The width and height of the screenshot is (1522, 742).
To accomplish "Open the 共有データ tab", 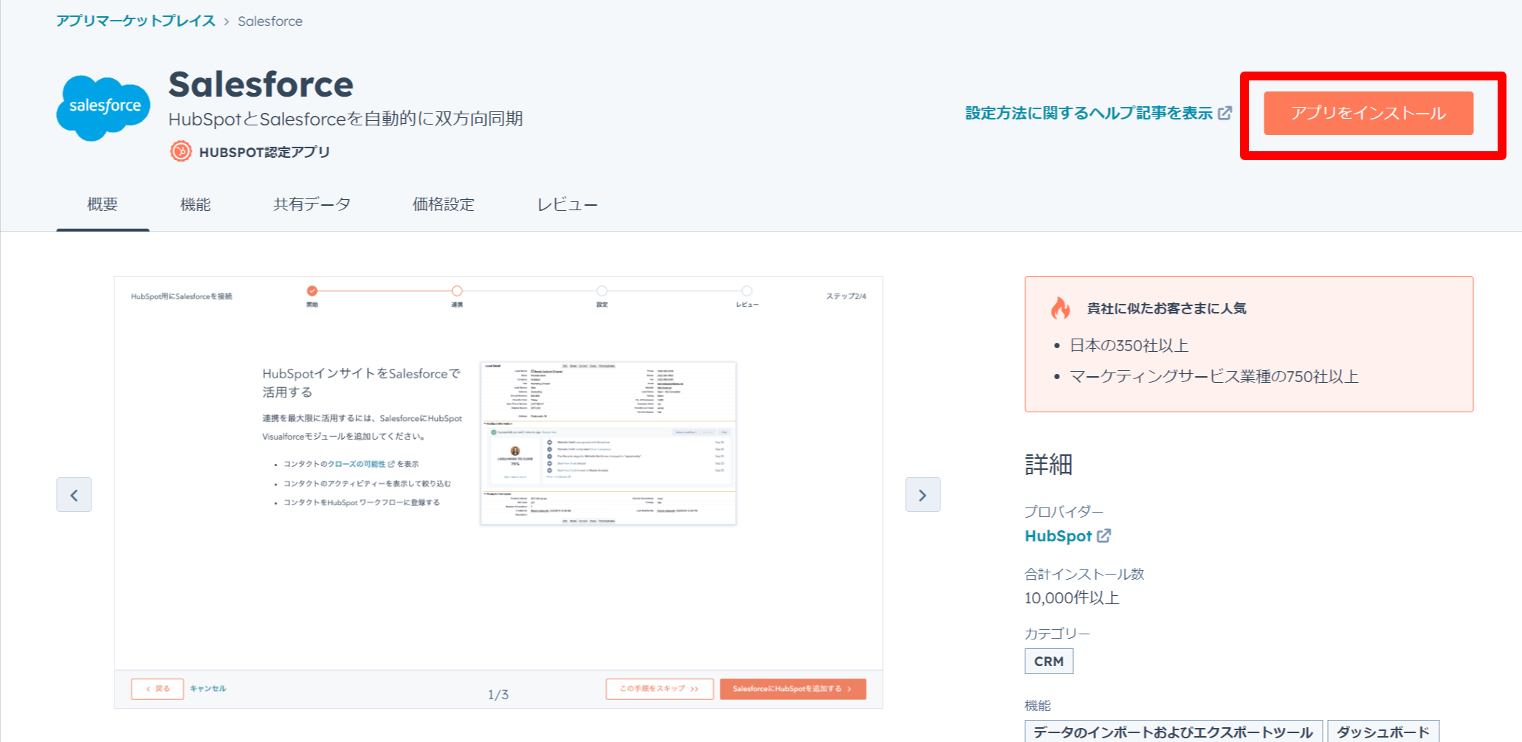I will pos(311,204).
